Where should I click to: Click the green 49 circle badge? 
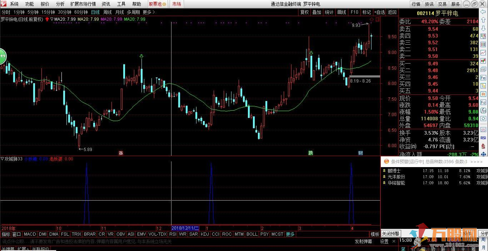pyautogui.click(x=2, y=56)
